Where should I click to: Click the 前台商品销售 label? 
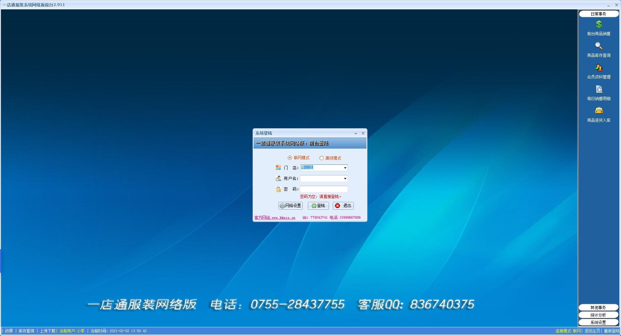click(599, 34)
